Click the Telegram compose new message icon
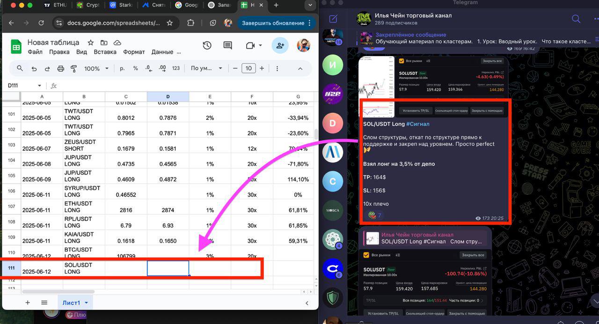 pyautogui.click(x=333, y=19)
